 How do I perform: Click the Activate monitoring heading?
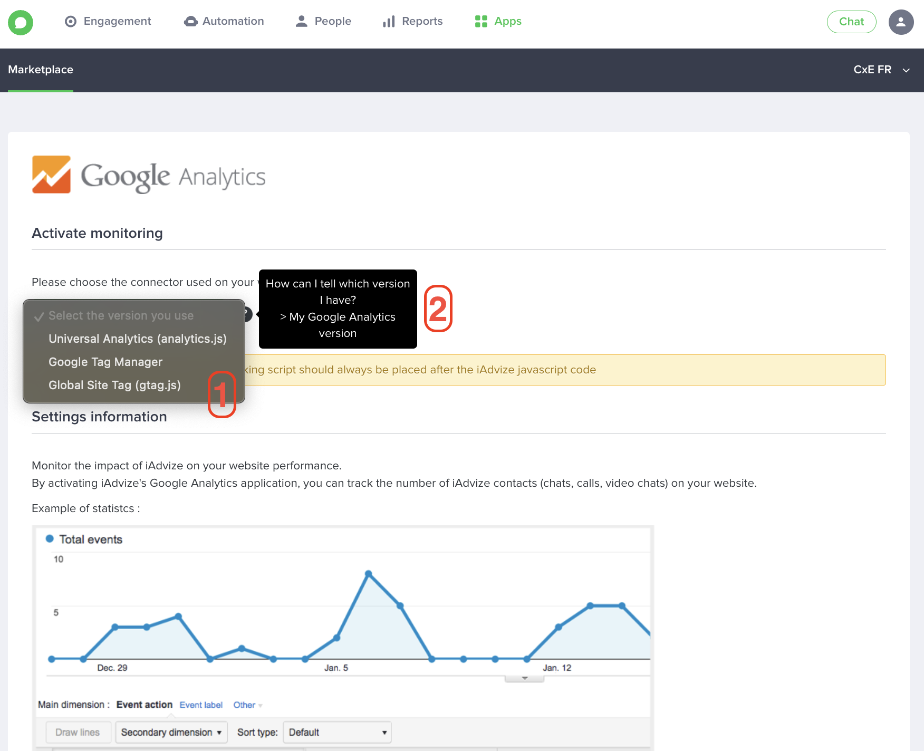97,233
